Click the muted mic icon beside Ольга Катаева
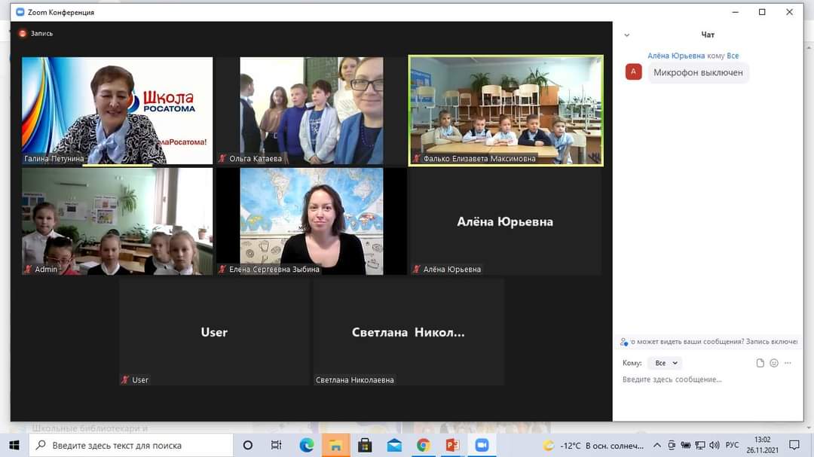This screenshot has width=814, height=457. click(x=222, y=159)
